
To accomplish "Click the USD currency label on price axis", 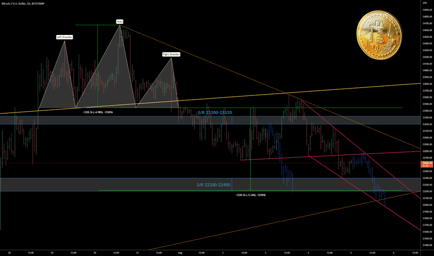I will 425,3.
